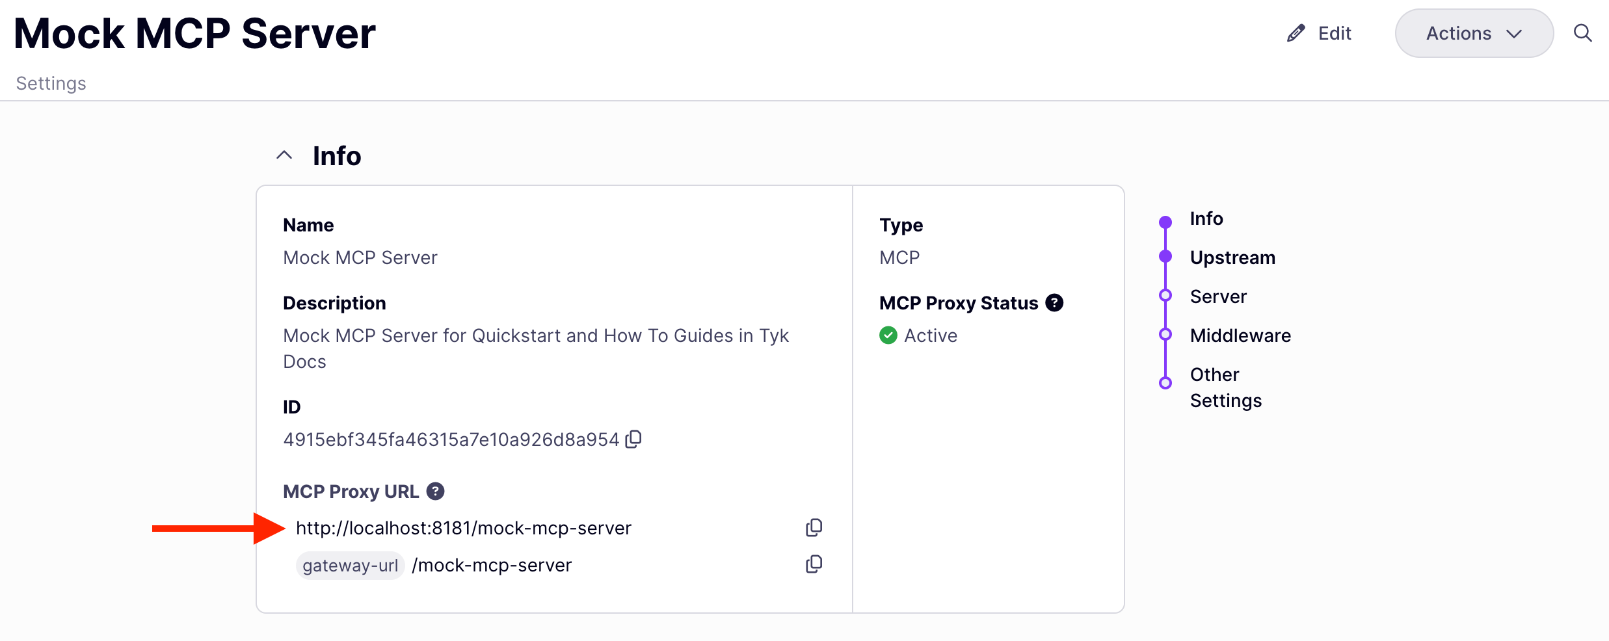
Task: Click the description text about Tyk Docs
Action: [x=536, y=348]
